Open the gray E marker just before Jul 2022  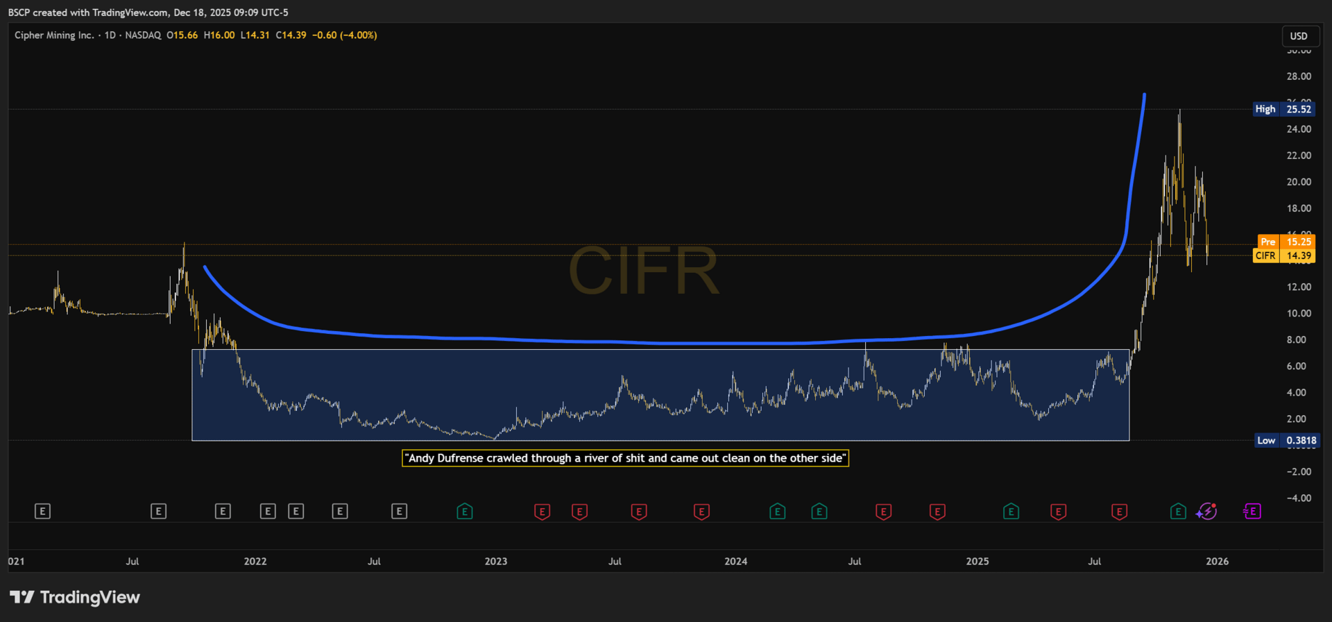click(339, 512)
